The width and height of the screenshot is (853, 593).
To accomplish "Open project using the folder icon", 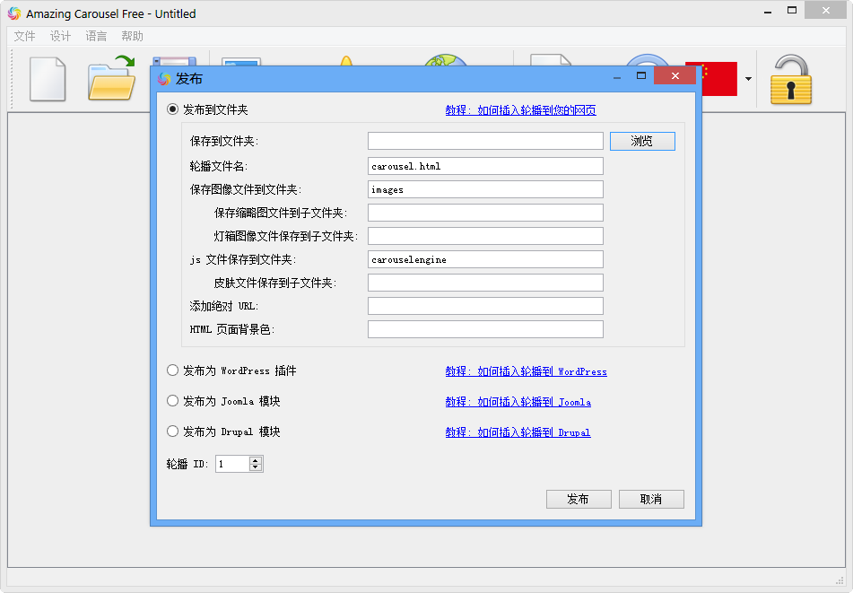I will [x=111, y=78].
